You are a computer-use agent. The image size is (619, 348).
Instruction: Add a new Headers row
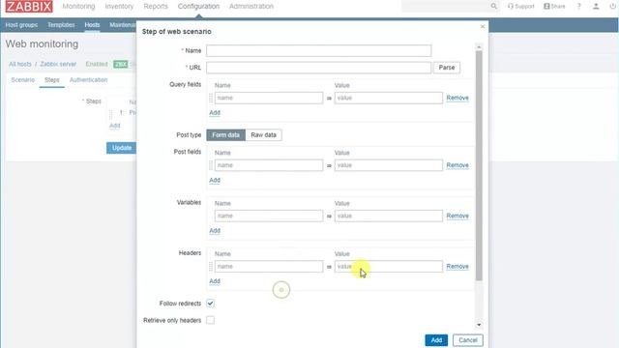[215, 281]
